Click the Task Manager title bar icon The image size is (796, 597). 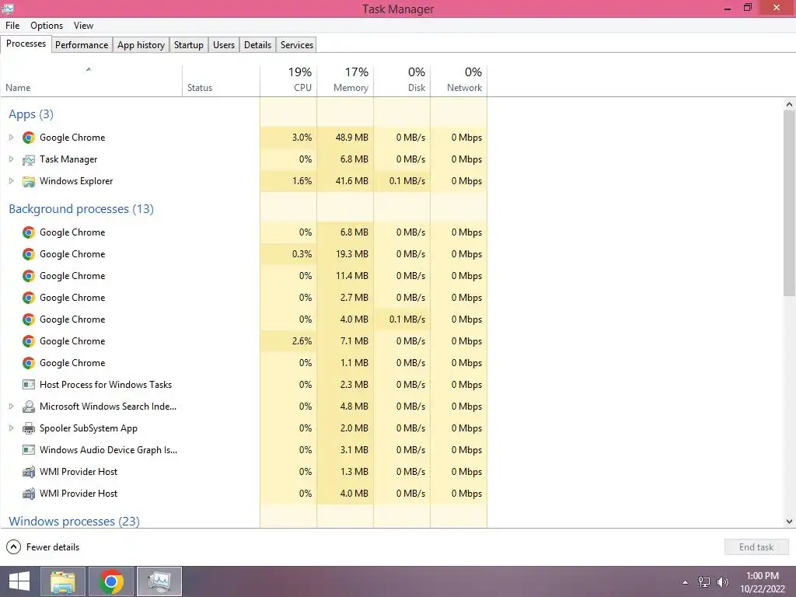coord(8,9)
